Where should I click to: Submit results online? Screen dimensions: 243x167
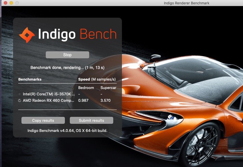[x=92, y=120]
